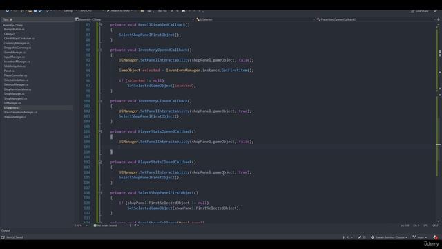Click the No Issues Found indicator
This screenshot has height=249, width=442.
coord(105,225)
